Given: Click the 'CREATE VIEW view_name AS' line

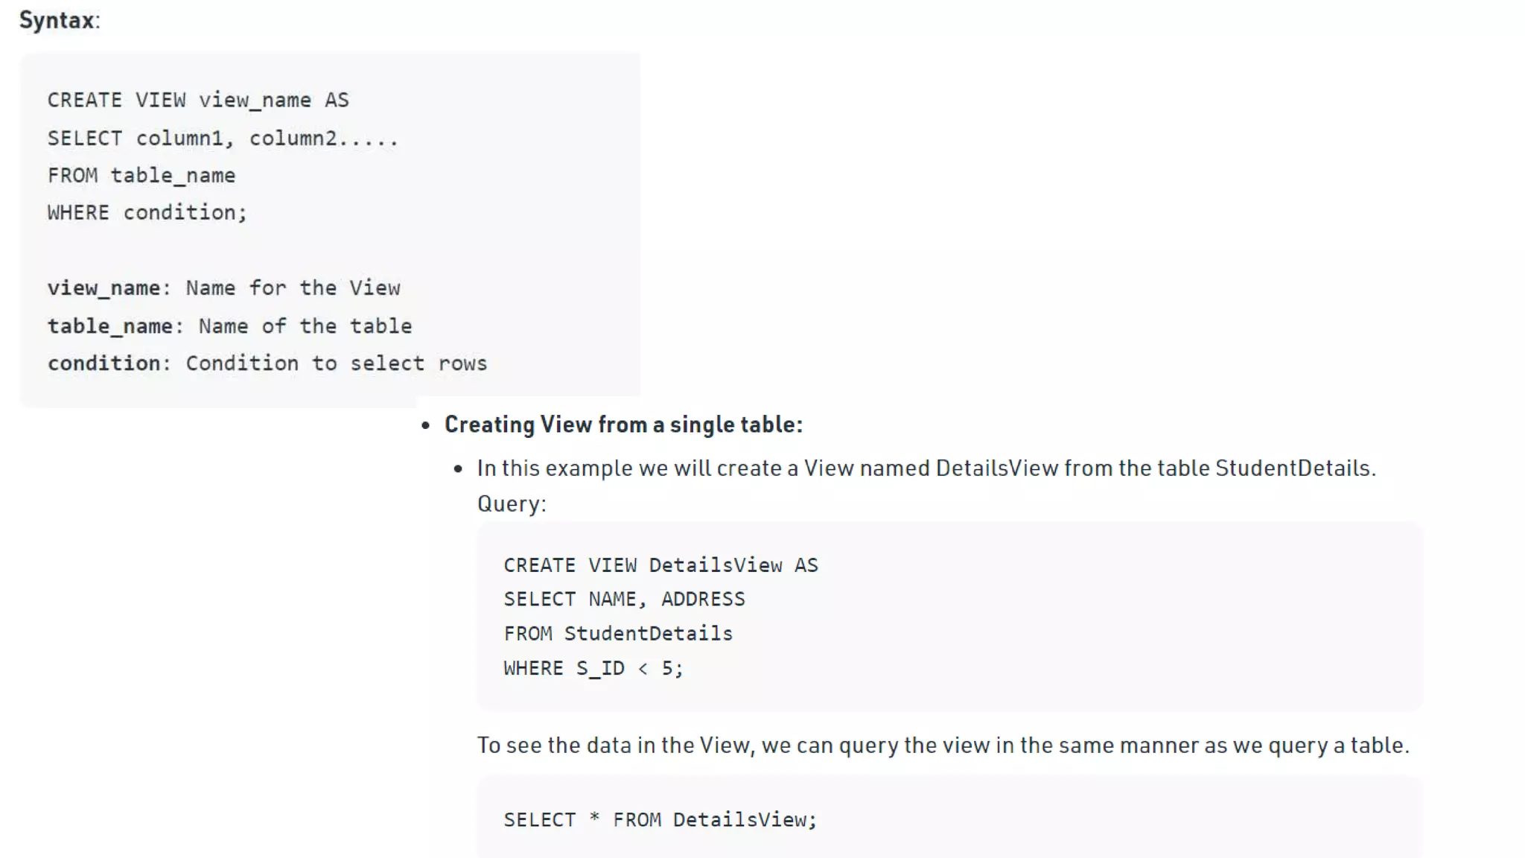Looking at the screenshot, I should [198, 101].
